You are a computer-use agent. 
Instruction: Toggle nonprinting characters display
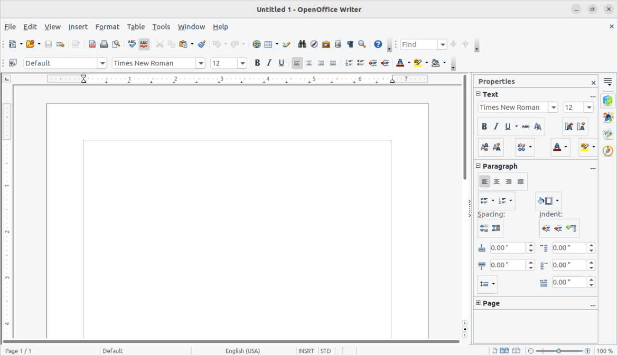click(350, 44)
